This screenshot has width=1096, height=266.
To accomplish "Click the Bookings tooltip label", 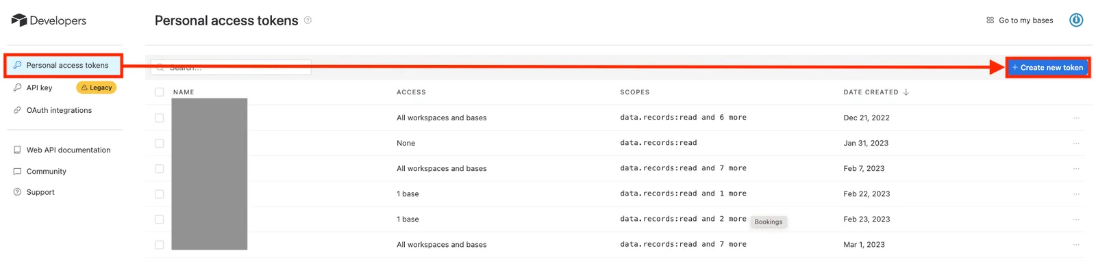I will point(769,222).
